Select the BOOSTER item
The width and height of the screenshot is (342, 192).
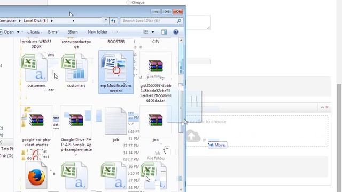(116, 42)
